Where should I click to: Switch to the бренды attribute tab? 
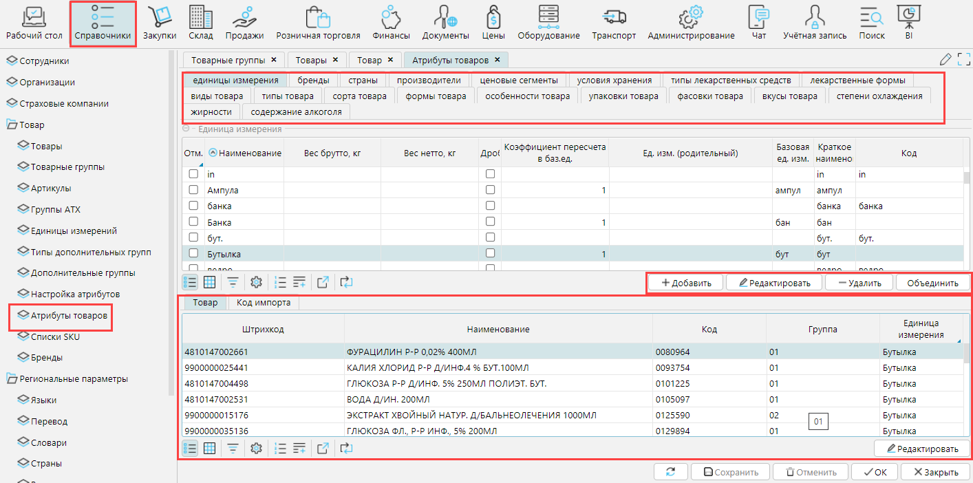click(x=313, y=80)
